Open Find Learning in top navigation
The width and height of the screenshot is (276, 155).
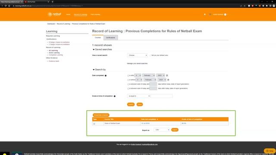95,14
